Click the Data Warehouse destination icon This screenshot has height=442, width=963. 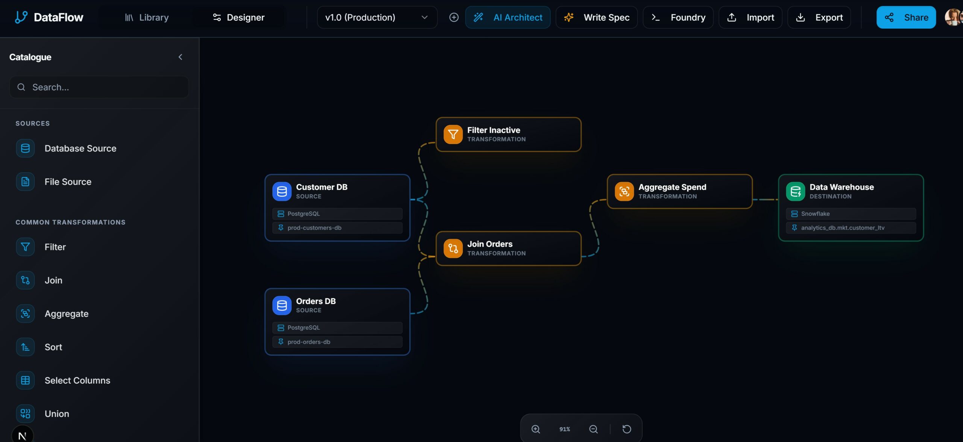coord(795,191)
